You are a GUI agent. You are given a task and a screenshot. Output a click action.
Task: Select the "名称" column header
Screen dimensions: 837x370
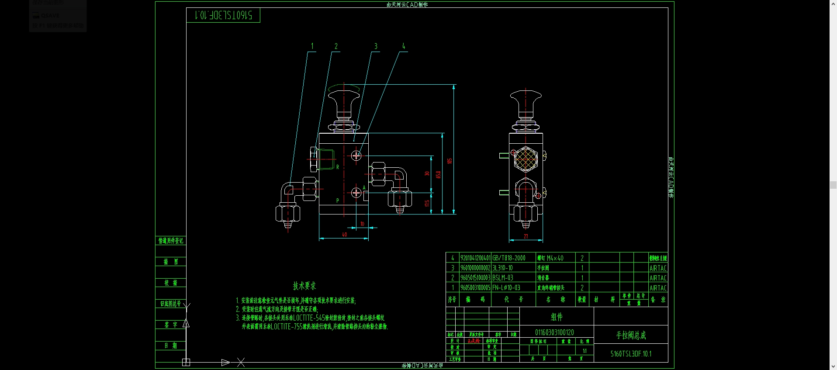(556, 299)
